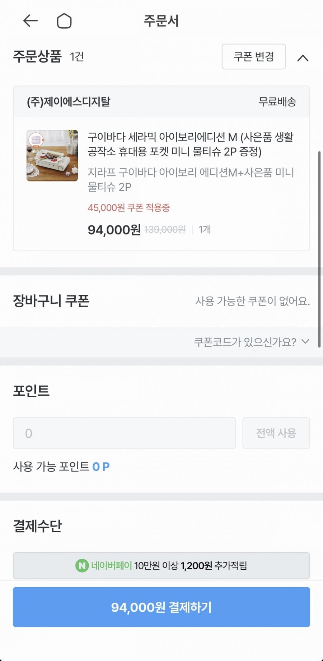Click the green Naver Pay N logo
The height and width of the screenshot is (661, 323).
(82, 566)
